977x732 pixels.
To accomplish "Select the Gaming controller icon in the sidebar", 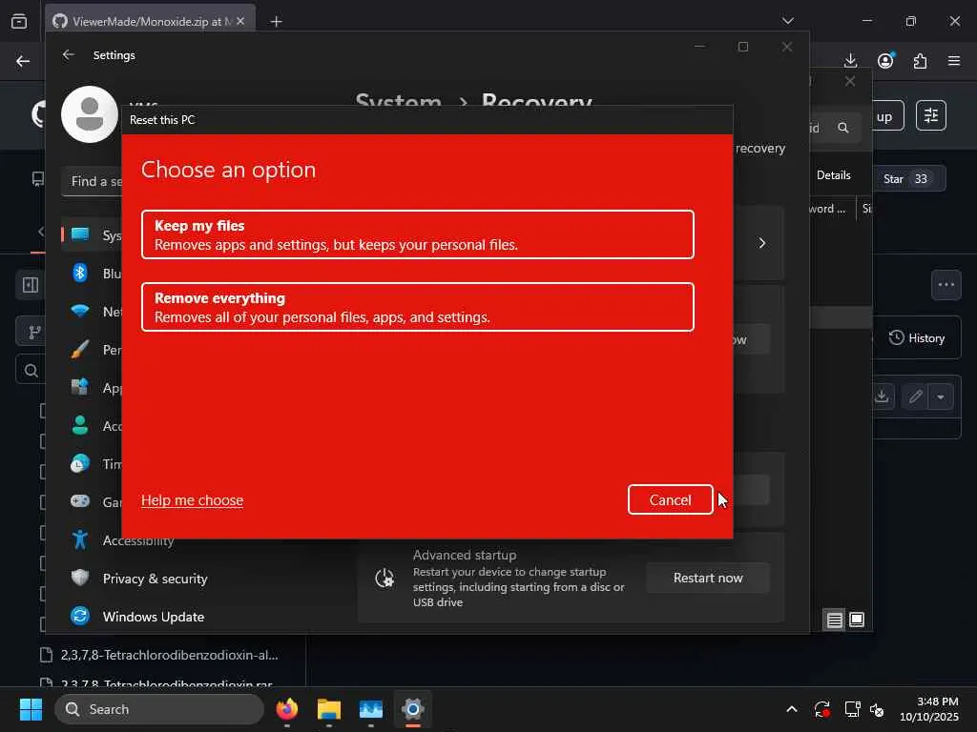I will 80,501.
